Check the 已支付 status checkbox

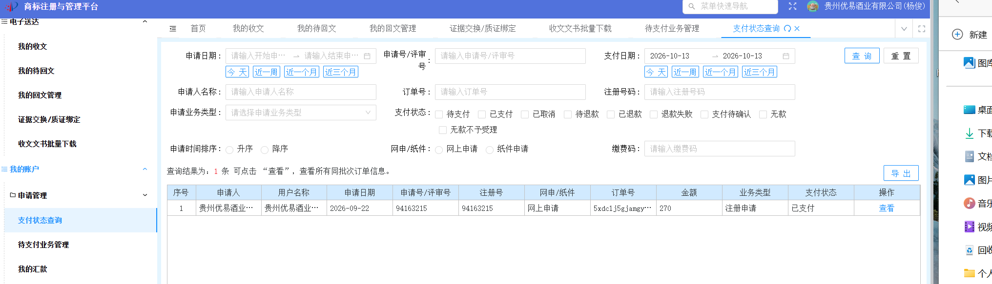[x=482, y=114]
